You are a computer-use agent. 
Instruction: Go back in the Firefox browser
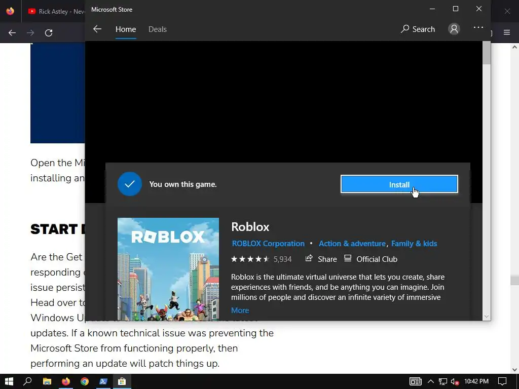point(12,33)
